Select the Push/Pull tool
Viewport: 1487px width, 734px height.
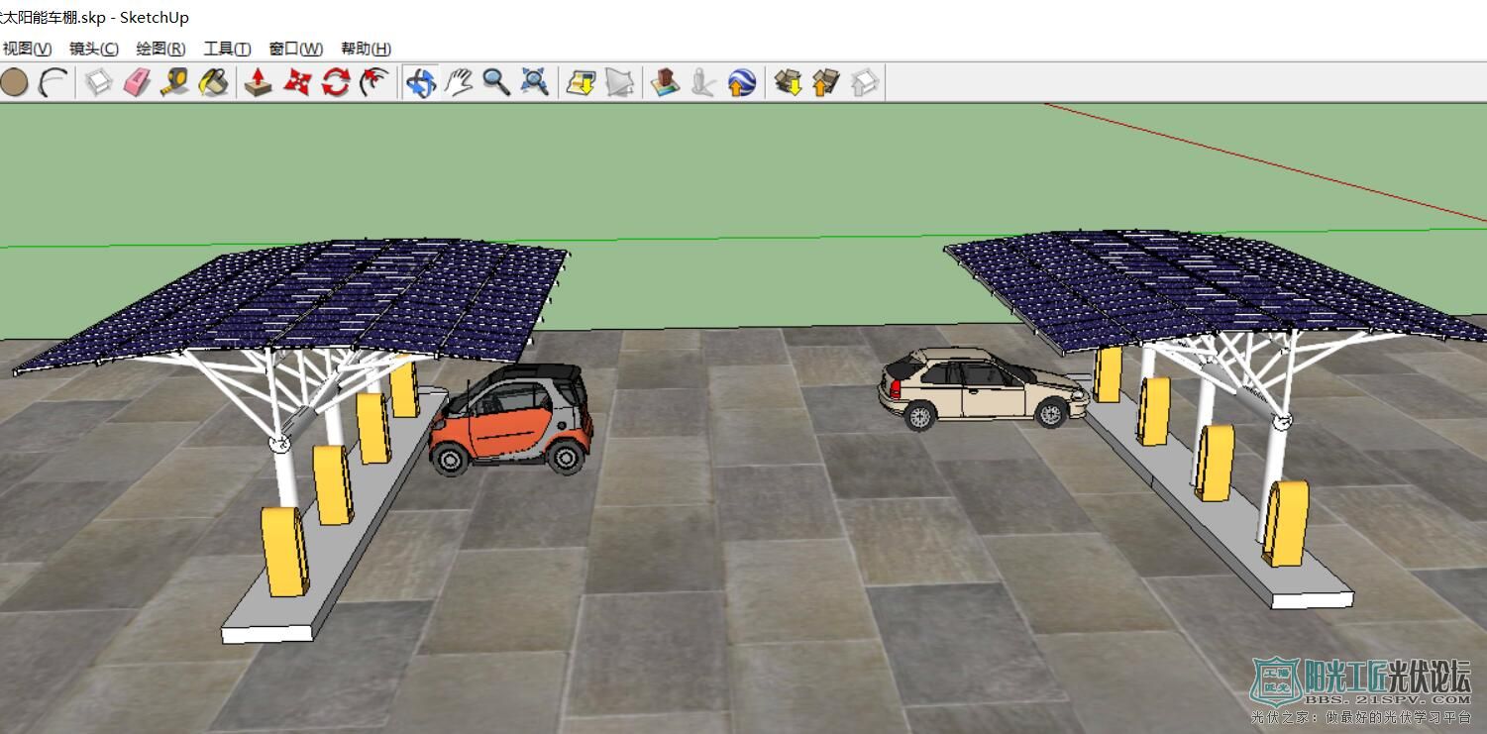(259, 82)
